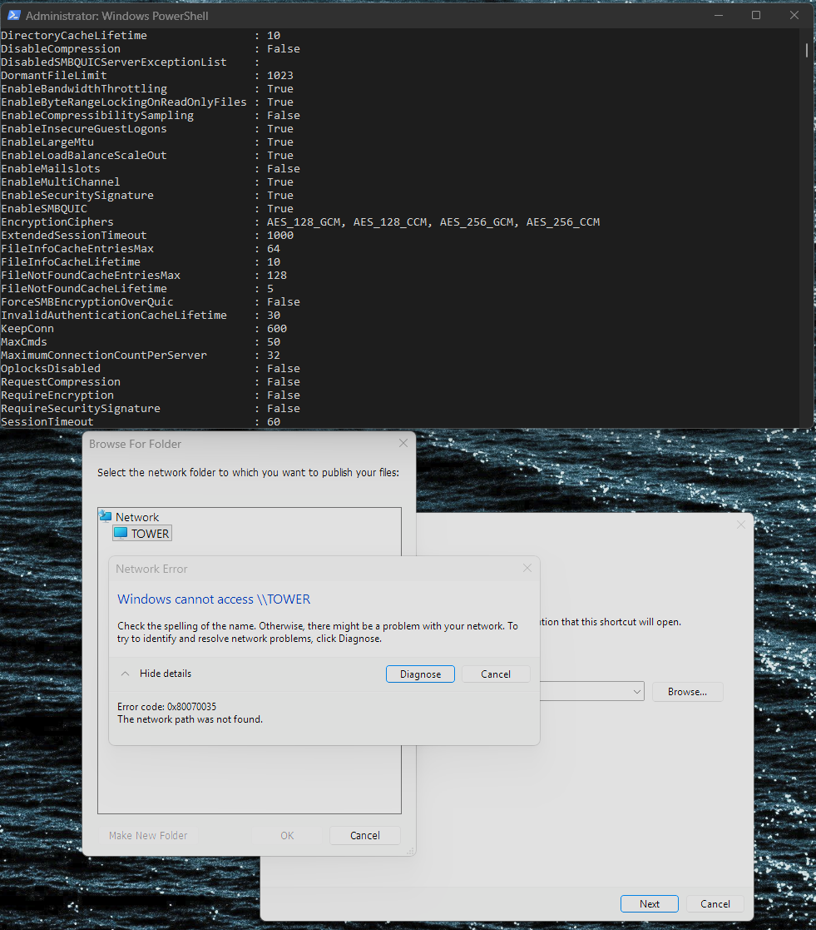Click the Hide details label text
The height and width of the screenshot is (930, 816).
pyautogui.click(x=166, y=674)
